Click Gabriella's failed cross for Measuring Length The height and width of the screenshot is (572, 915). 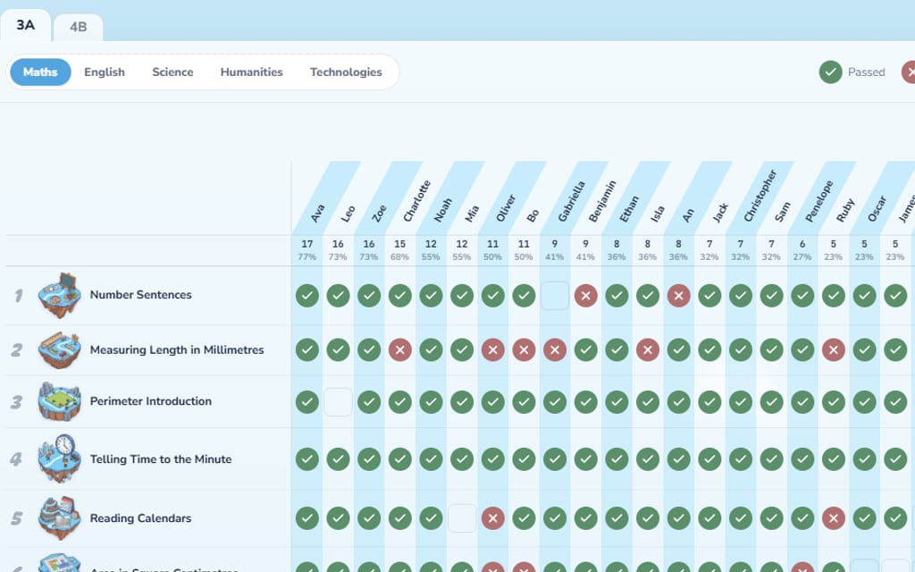(x=554, y=349)
